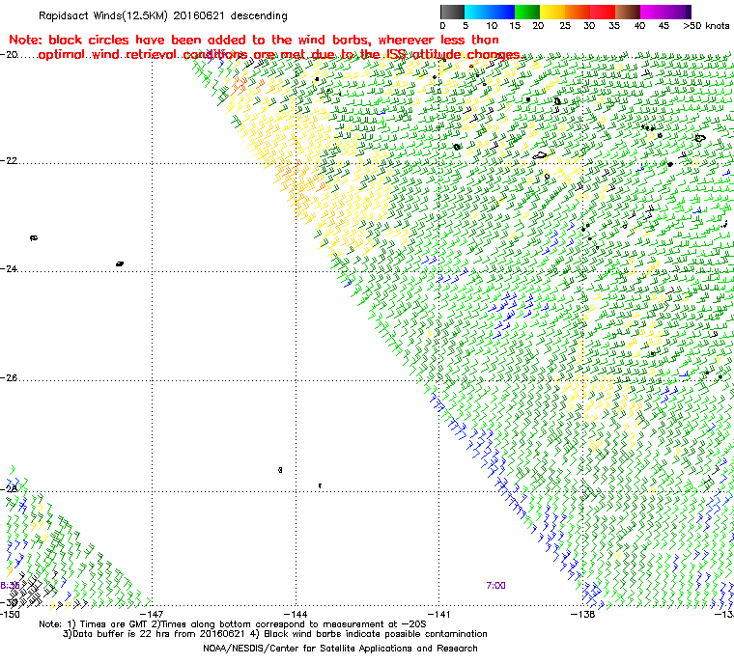
Task: Click the '20' legend scale label
Action: pyautogui.click(x=538, y=26)
